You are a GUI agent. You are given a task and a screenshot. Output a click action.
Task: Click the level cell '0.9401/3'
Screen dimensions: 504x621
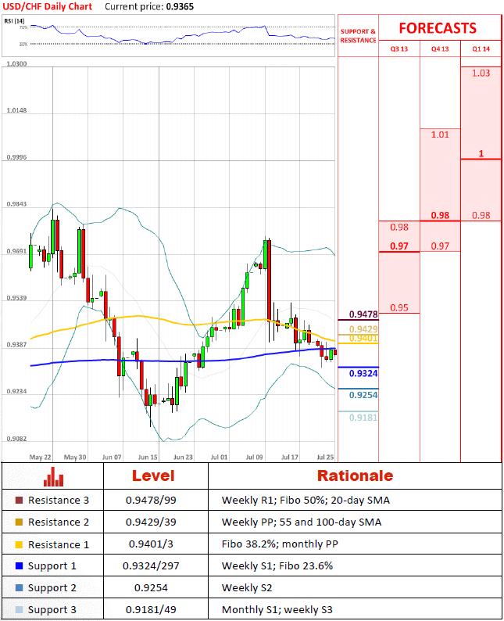151,544
